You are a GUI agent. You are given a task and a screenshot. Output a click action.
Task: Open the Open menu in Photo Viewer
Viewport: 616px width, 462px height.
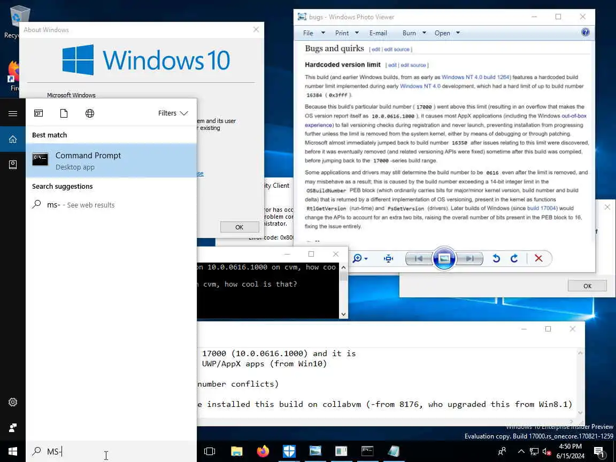[447, 33]
